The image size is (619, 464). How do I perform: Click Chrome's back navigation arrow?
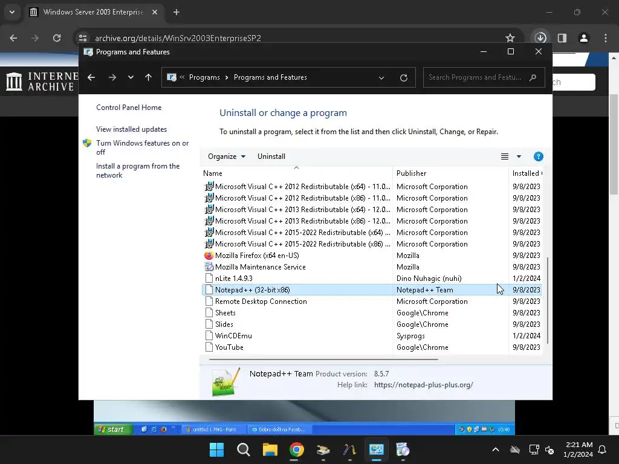[x=13, y=38]
